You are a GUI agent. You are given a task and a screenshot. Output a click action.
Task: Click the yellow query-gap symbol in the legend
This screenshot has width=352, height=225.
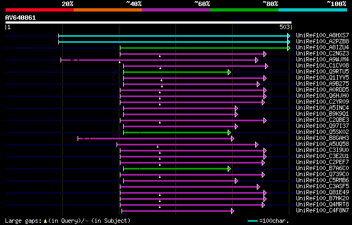tap(45, 221)
